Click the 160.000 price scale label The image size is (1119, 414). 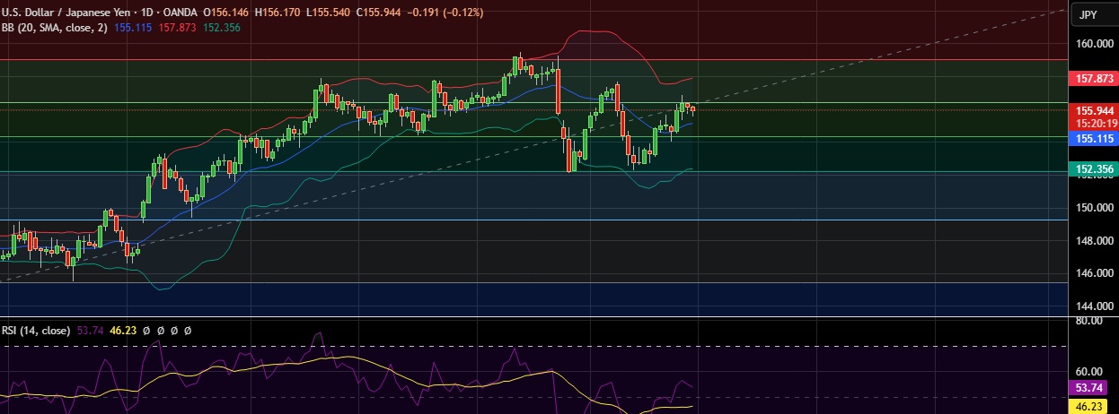pyautogui.click(x=1088, y=44)
